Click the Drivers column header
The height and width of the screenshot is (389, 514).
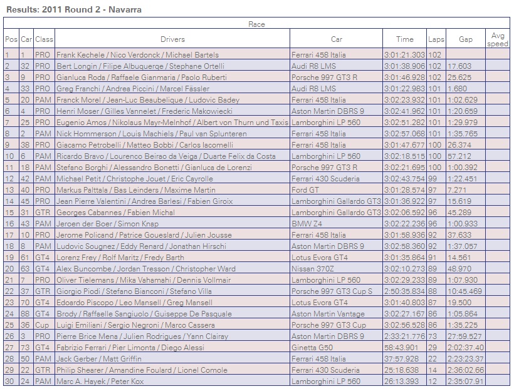172,39
